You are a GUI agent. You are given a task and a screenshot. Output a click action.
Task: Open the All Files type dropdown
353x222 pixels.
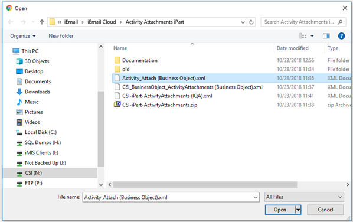[x=304, y=197]
